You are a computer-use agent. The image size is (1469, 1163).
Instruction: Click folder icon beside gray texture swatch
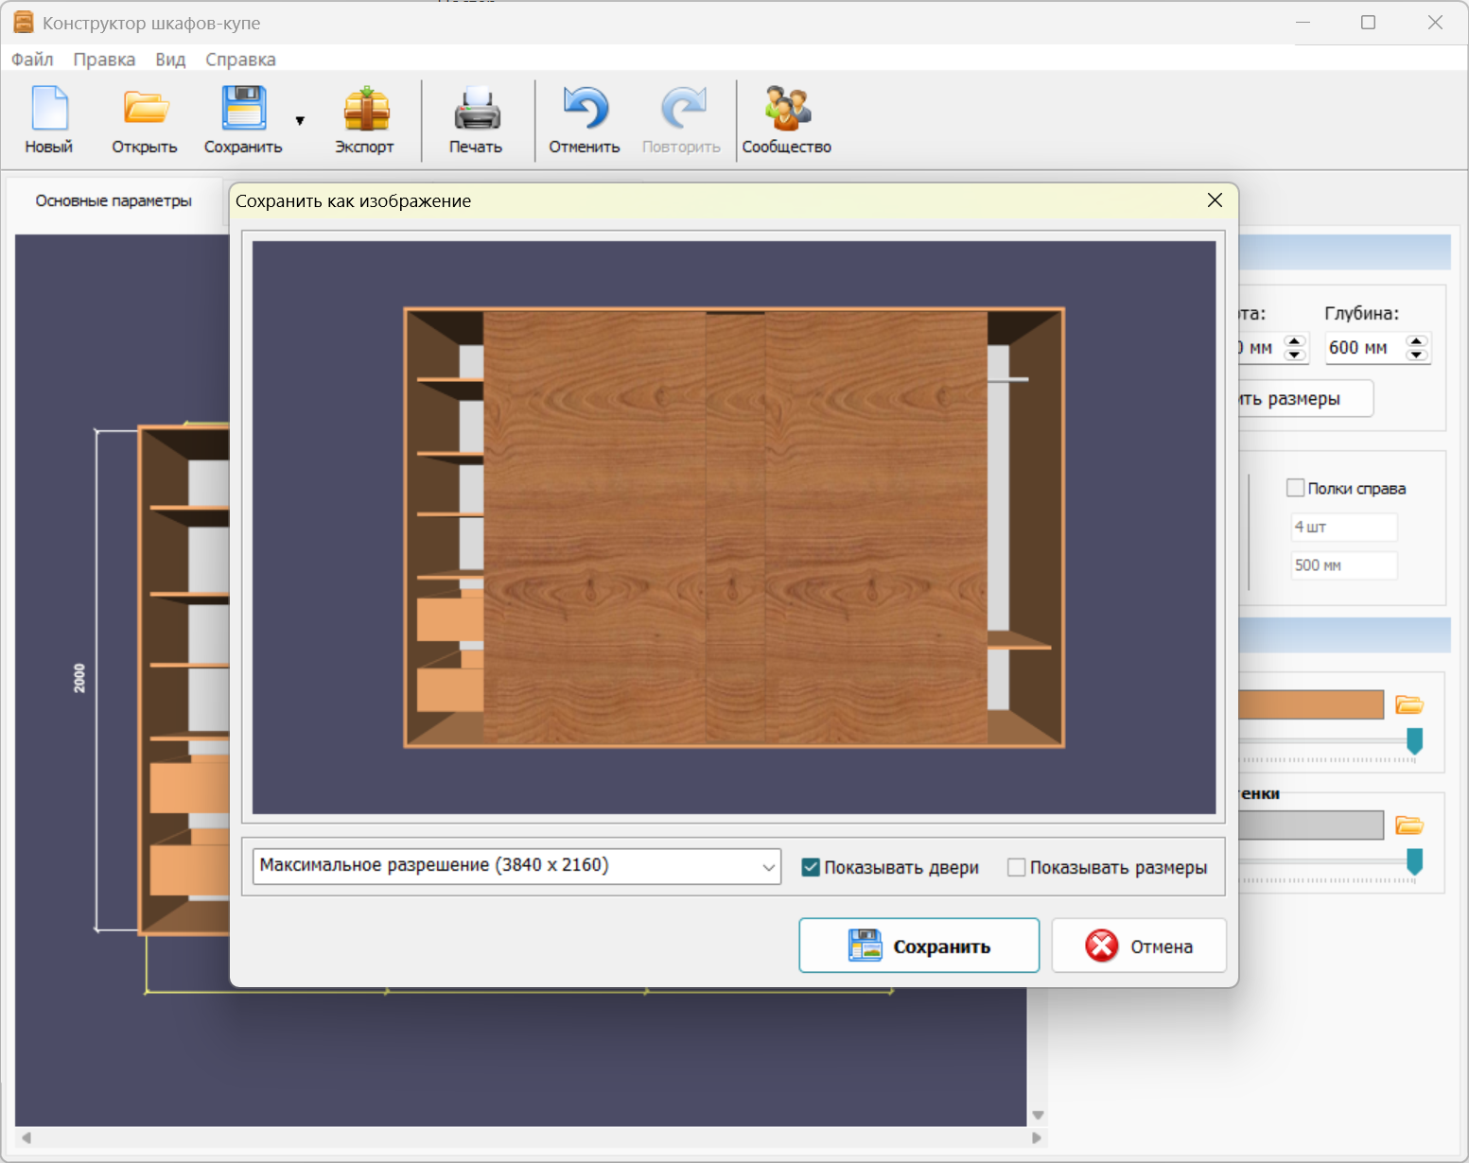(1408, 825)
